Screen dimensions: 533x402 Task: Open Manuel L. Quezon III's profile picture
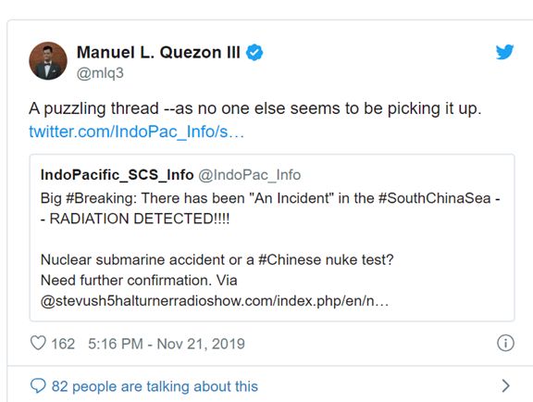[48, 61]
